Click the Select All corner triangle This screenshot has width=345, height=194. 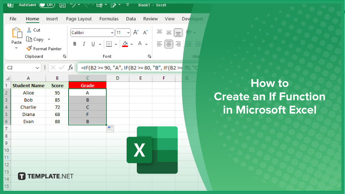coord(8,78)
